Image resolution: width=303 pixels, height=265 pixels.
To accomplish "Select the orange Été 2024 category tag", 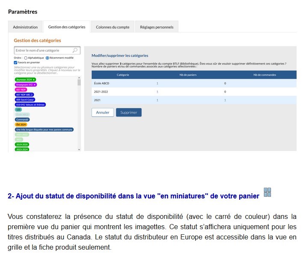I will tap(21, 124).
